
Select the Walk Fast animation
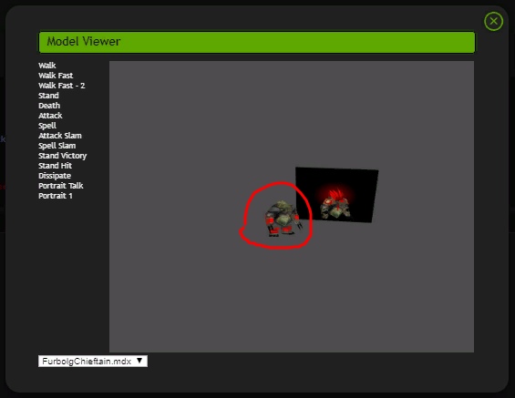(x=56, y=76)
